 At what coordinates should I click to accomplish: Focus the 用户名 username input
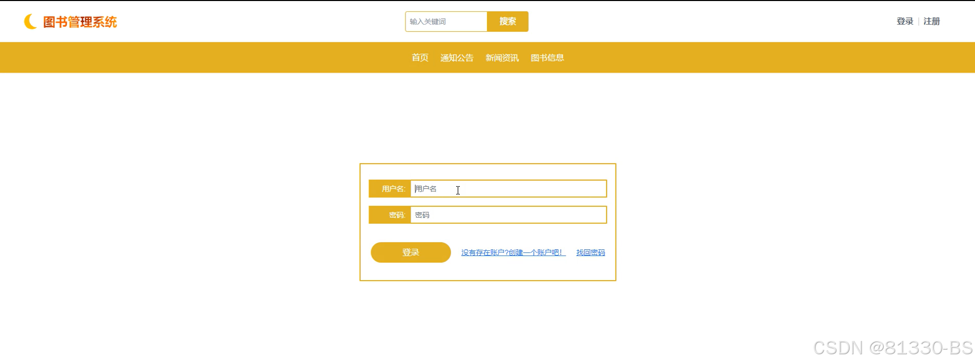tap(509, 188)
